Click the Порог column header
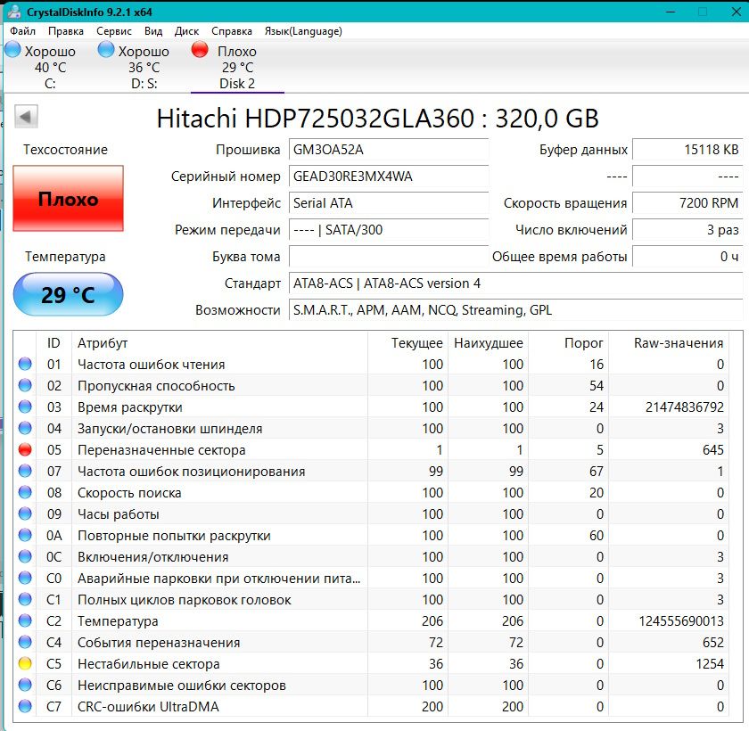The width and height of the screenshot is (749, 731). (x=584, y=343)
